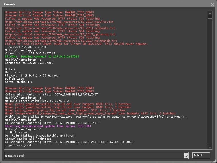217x163 pixels.
Task: Click the antler_trap_02.mdl over budget line
Action: pos(68,107)
